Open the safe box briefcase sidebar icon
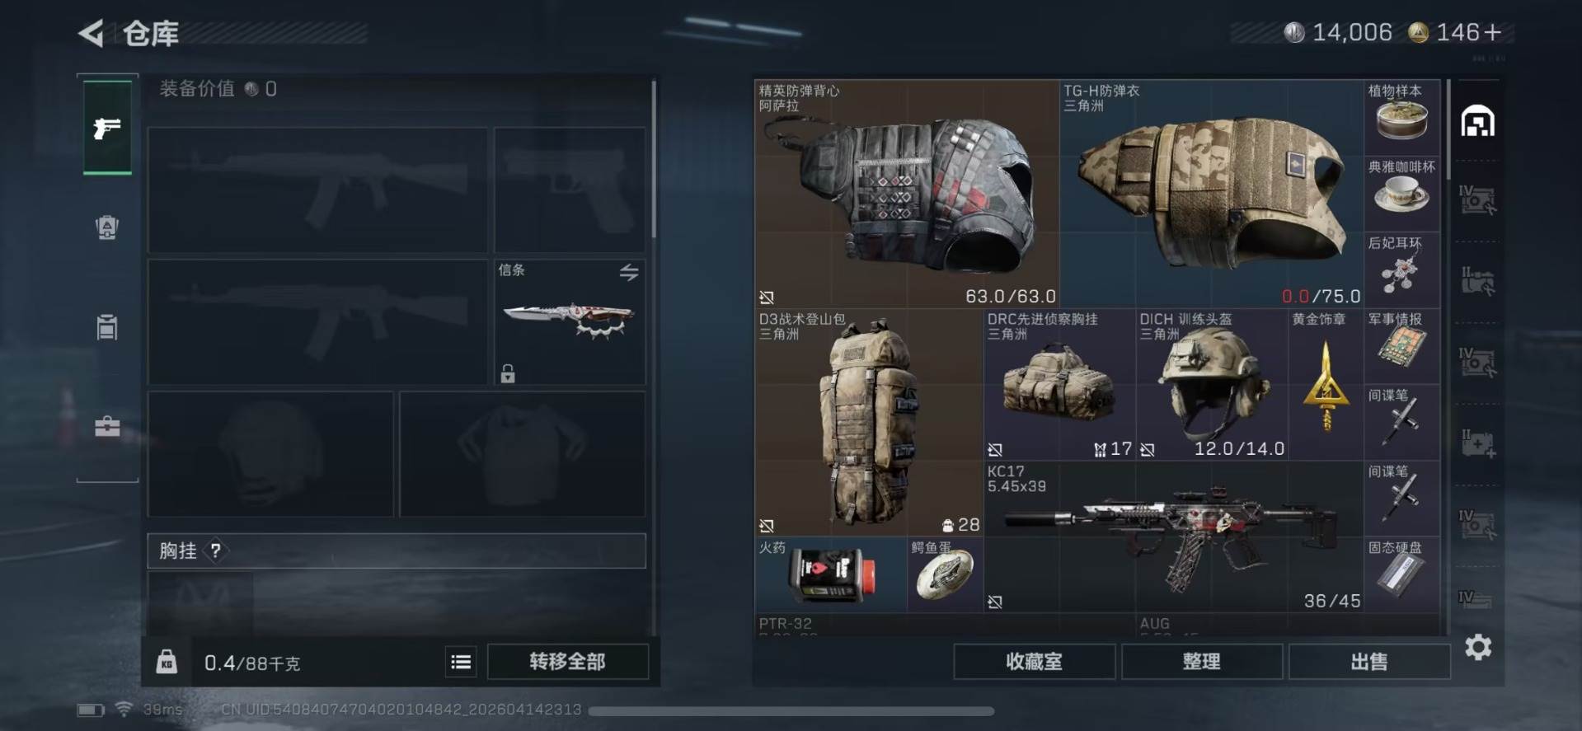Screen dimensions: 1582x731 [x=107, y=426]
